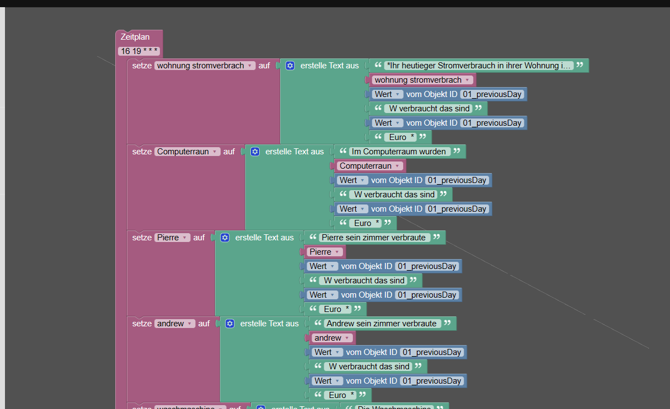Open 'wohnung stromverbrach' variable dropdown in setze block

click(x=205, y=66)
